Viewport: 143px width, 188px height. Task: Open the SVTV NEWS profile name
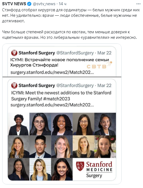(x=14, y=4)
